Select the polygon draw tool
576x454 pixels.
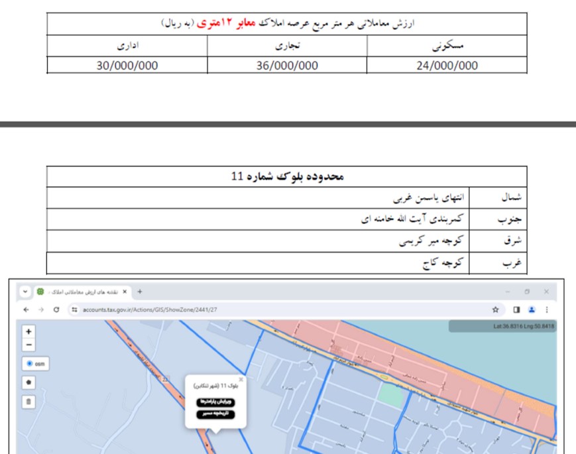[x=29, y=382]
